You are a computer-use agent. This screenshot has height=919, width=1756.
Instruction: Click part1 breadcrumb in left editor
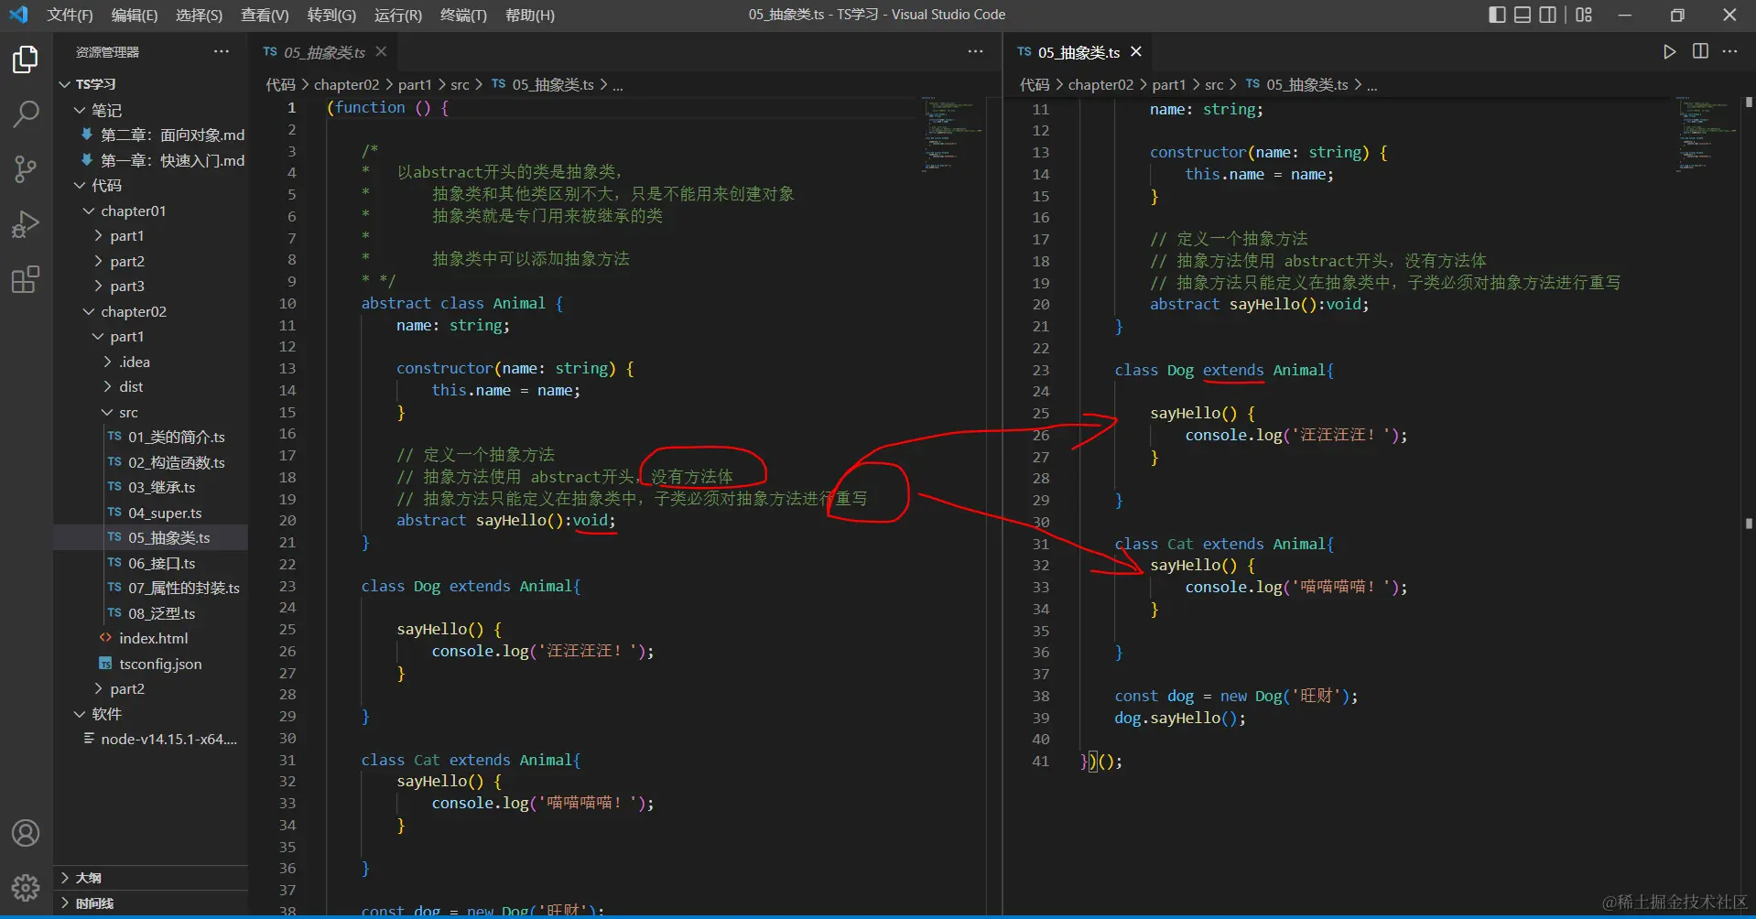click(414, 85)
